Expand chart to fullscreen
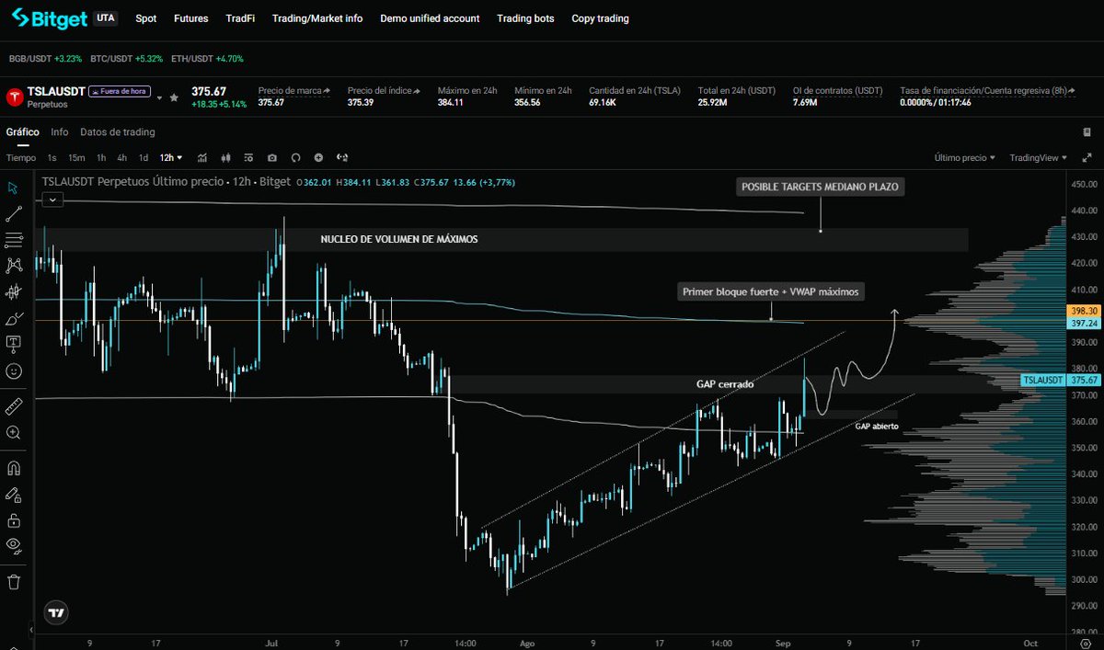The width and height of the screenshot is (1104, 650). coord(1088,158)
